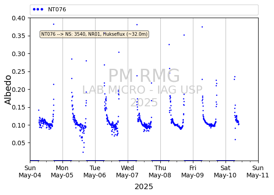Screen dimensions: 274x195
Task: Click the 0.05 y-axis tick label
Action: (x=19, y=143)
